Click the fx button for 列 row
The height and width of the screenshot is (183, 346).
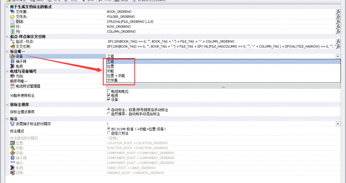click(338, 31)
